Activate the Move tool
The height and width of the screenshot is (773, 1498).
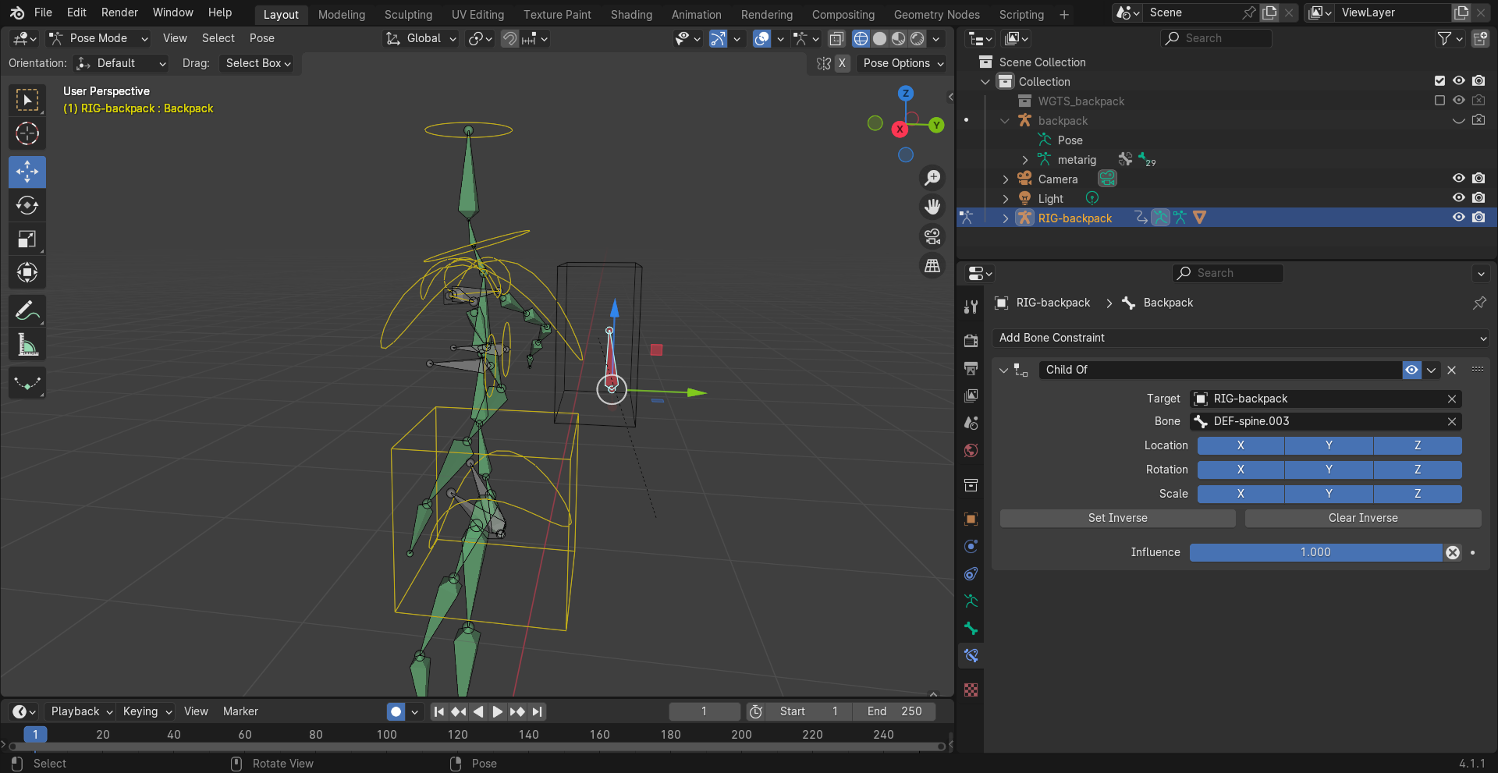(27, 172)
